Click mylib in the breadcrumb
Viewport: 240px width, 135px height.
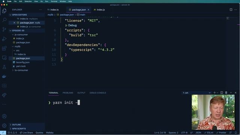tap(50, 15)
